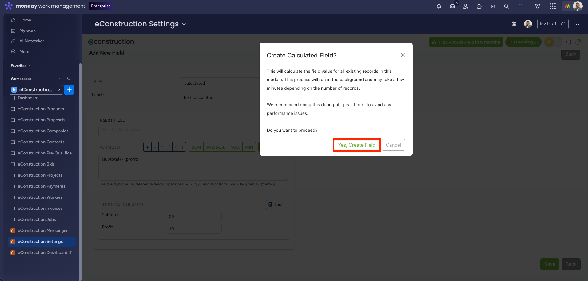Expand the eConstruction Settings title chevron

(184, 24)
